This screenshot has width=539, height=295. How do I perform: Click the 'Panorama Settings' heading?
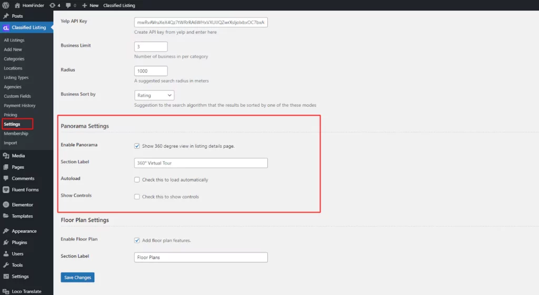pos(85,126)
